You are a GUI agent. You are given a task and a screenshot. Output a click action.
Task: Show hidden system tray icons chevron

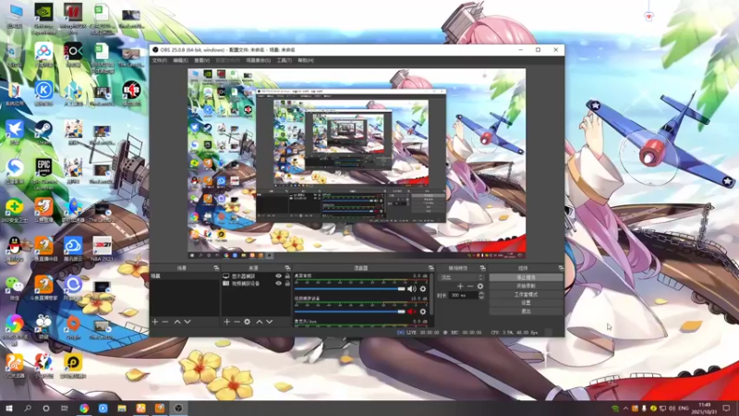tap(625, 409)
